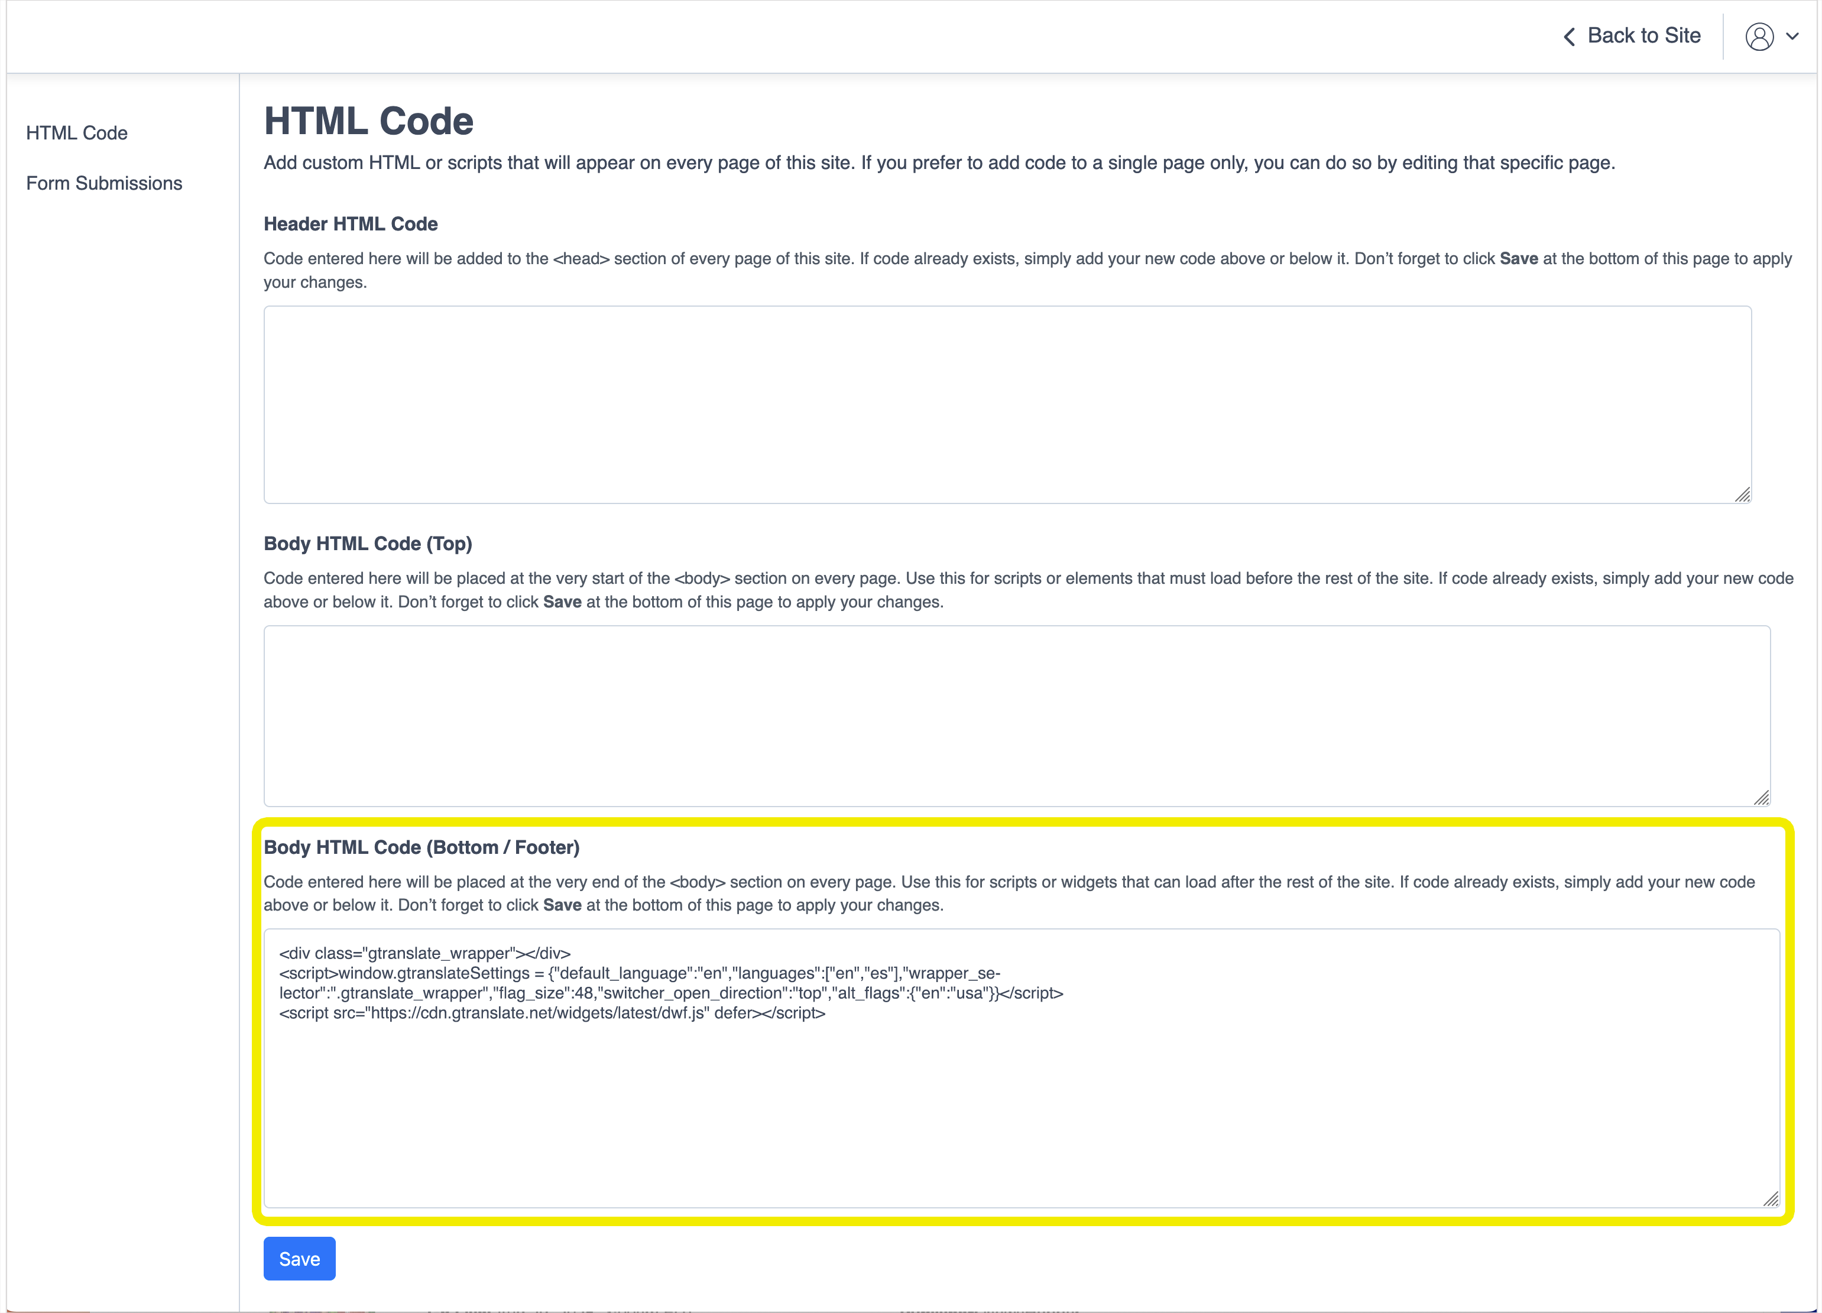Click the window.gtranslateSettings code line
The width and height of the screenshot is (1822, 1313).
[671, 983]
